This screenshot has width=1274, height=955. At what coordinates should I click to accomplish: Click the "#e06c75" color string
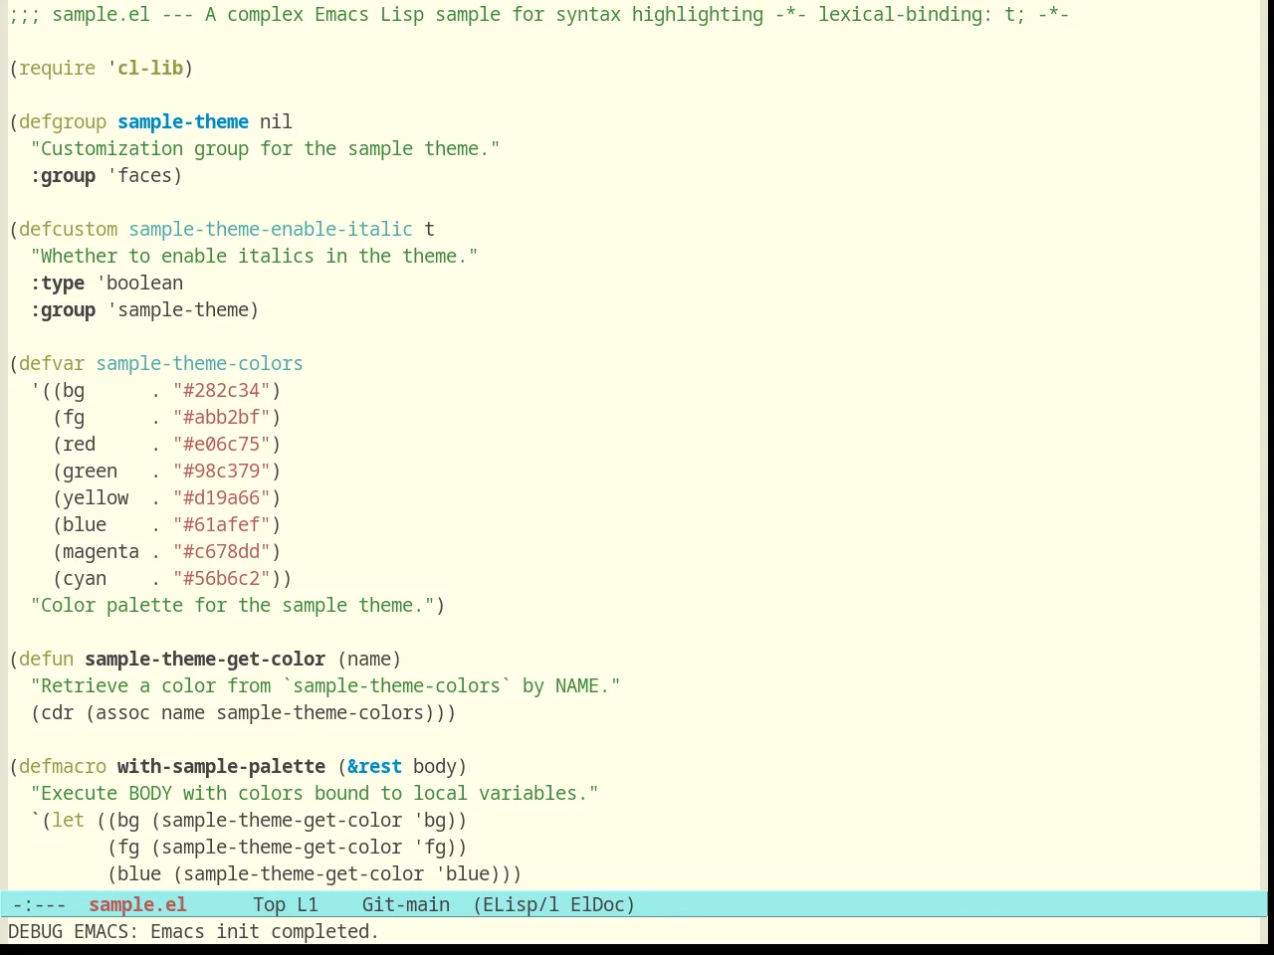tap(222, 444)
